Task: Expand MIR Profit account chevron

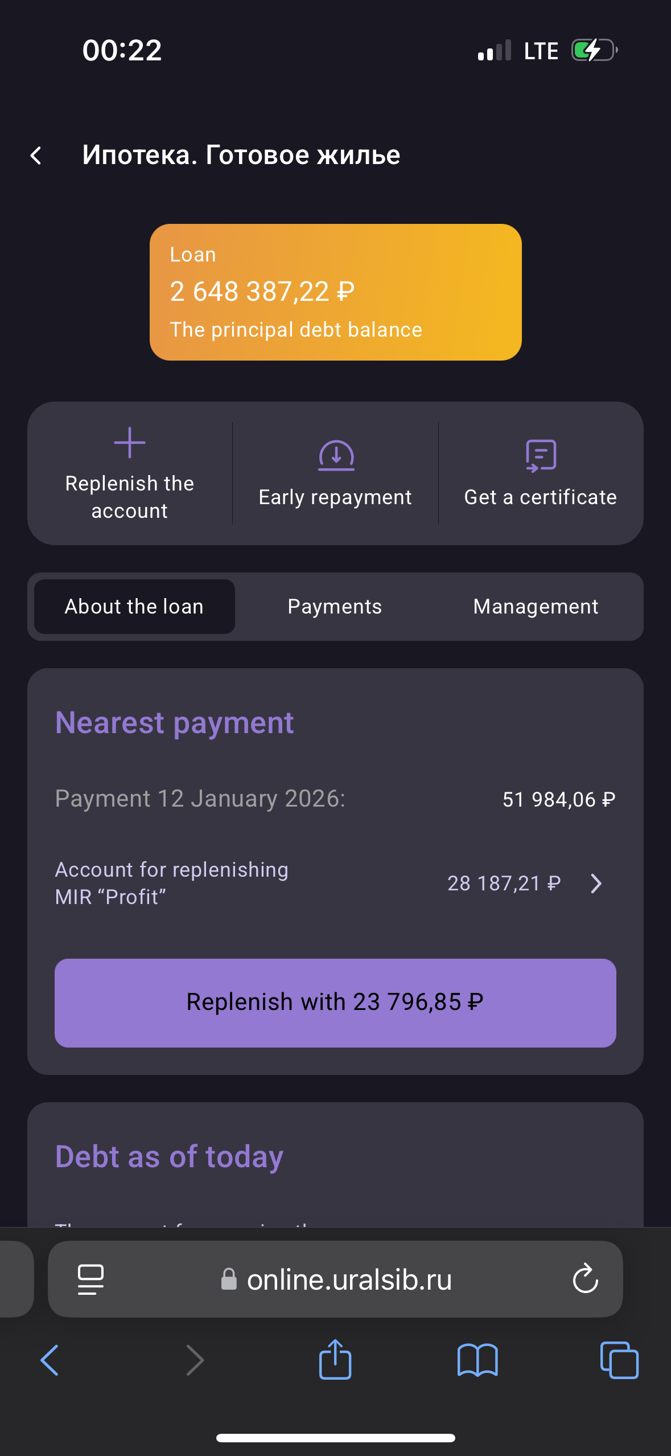Action: [596, 884]
